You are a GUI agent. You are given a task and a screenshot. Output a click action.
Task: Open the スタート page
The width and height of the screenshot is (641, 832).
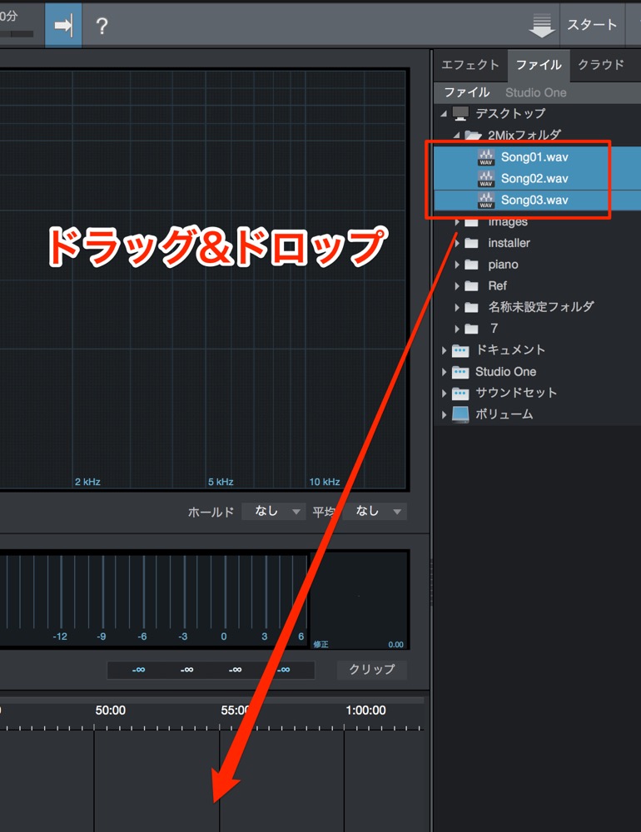tap(592, 25)
